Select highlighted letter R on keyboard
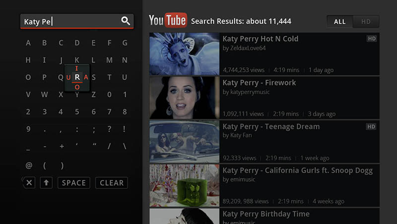 point(77,77)
